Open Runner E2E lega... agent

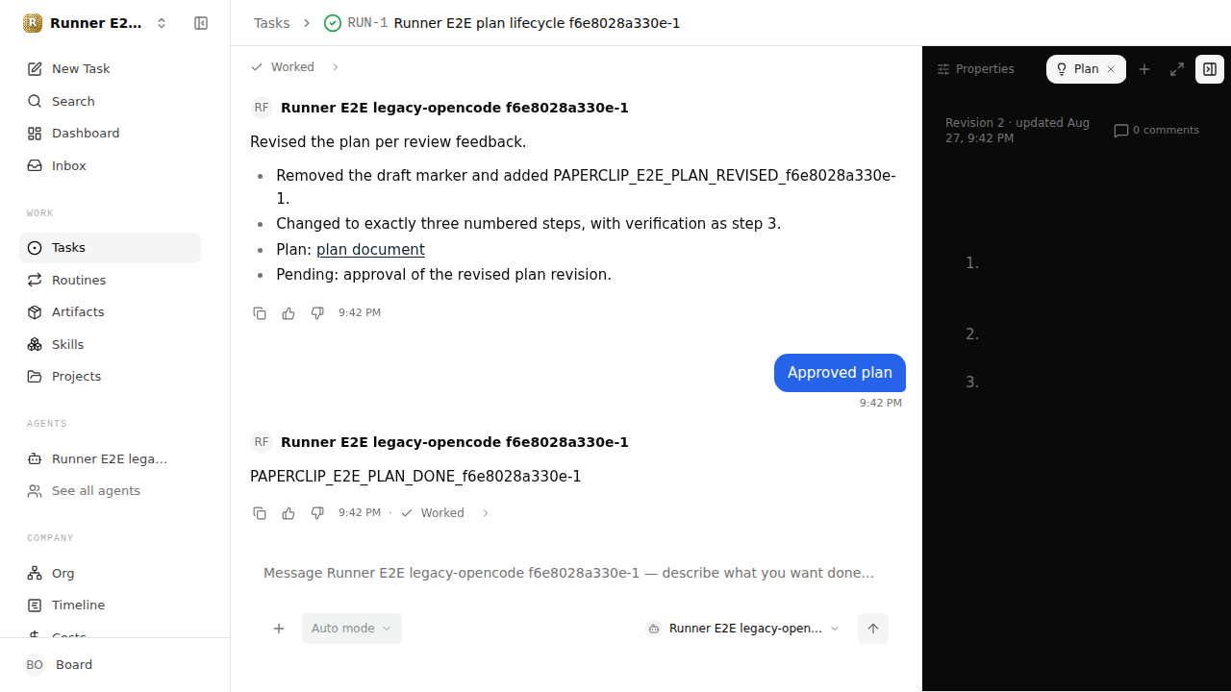pos(110,458)
